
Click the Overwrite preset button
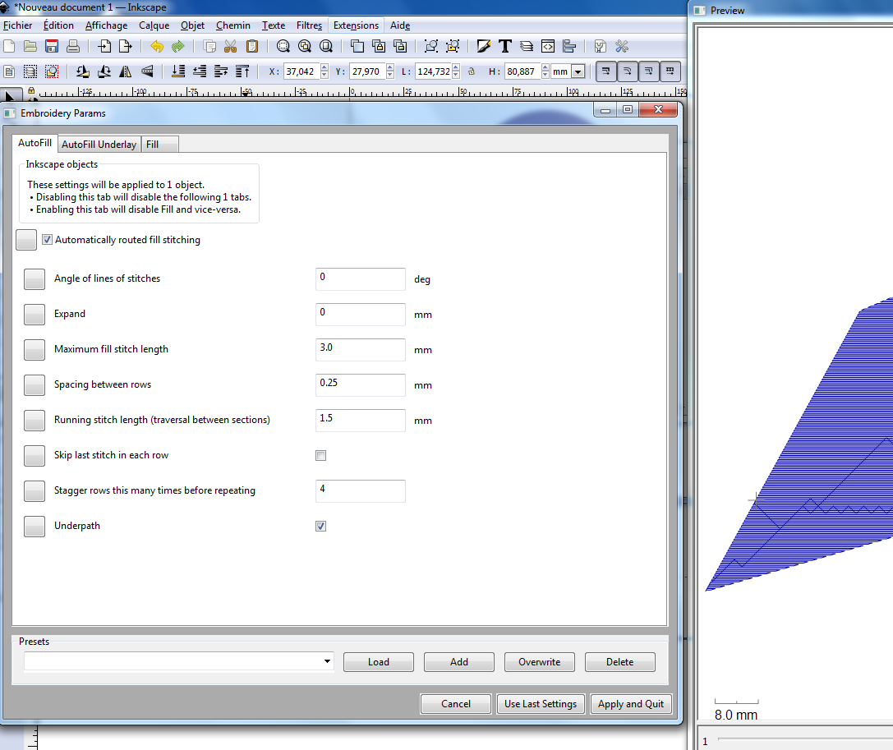539,662
